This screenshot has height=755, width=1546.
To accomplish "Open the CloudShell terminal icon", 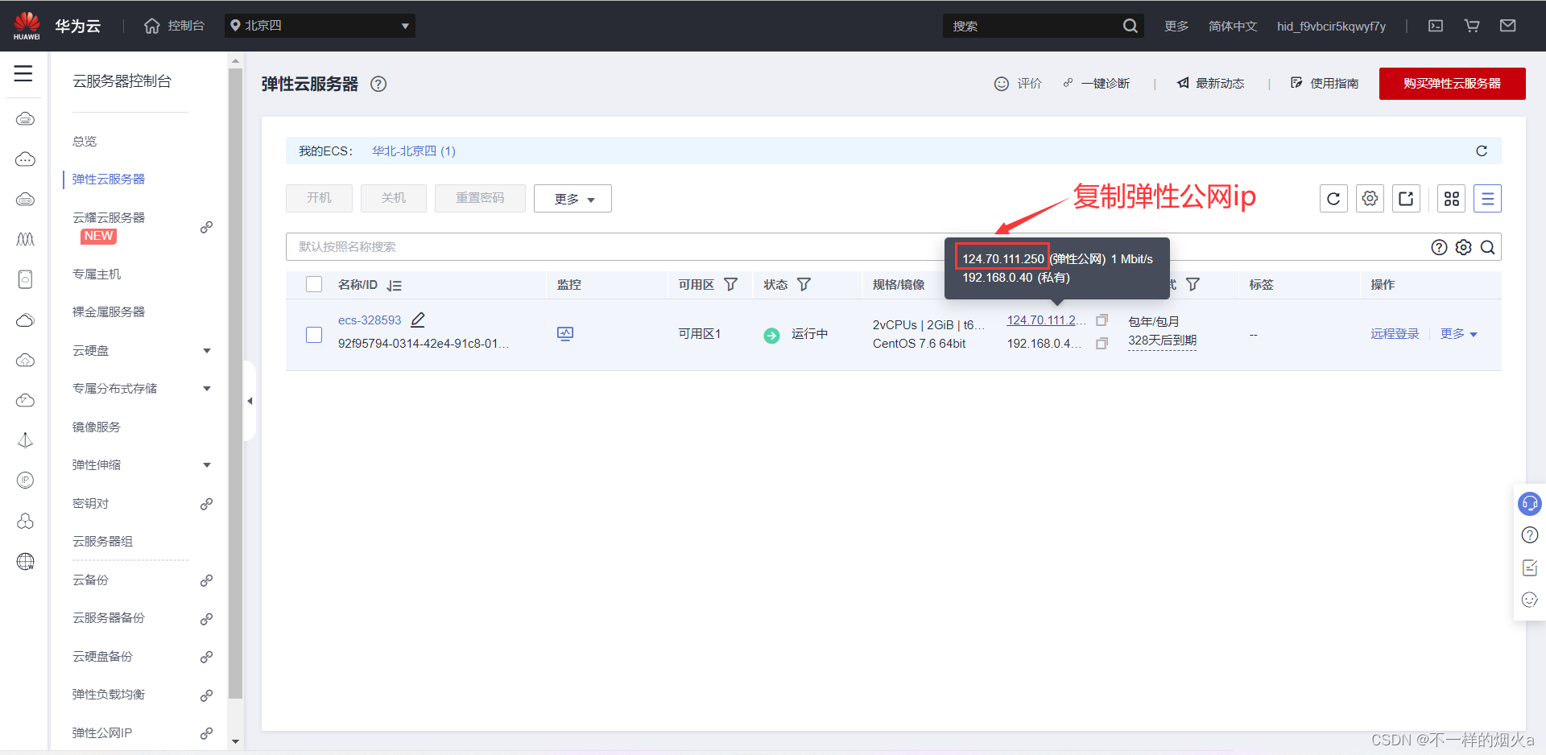I will (x=1436, y=26).
